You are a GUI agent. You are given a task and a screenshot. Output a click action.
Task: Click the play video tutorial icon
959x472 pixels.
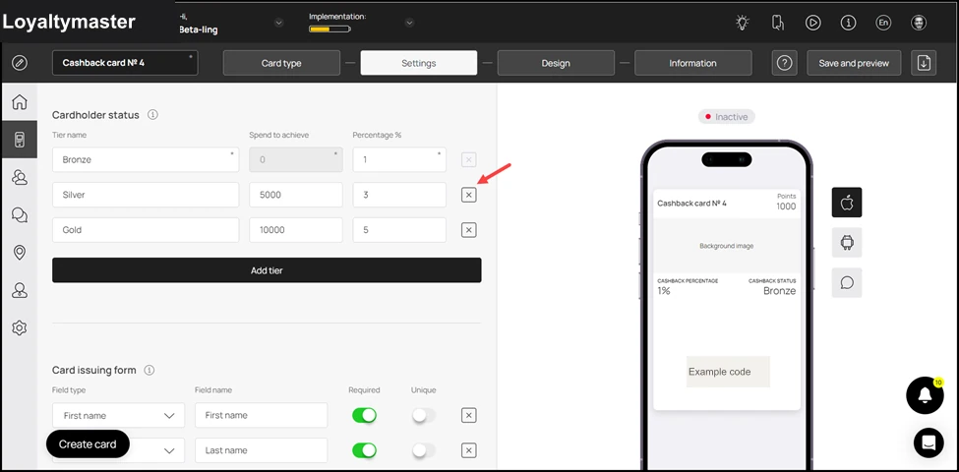(812, 24)
